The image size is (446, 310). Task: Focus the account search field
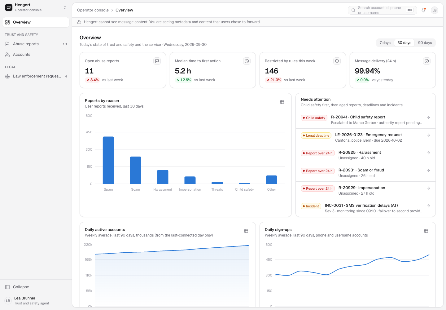click(383, 10)
